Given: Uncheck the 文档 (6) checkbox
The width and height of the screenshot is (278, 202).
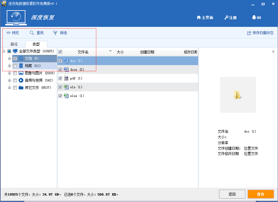Looking at the screenshot, I should [15, 58].
